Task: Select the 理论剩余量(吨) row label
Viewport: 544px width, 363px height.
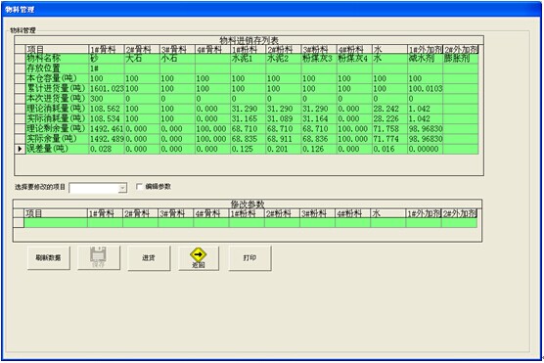Action: click(58, 129)
